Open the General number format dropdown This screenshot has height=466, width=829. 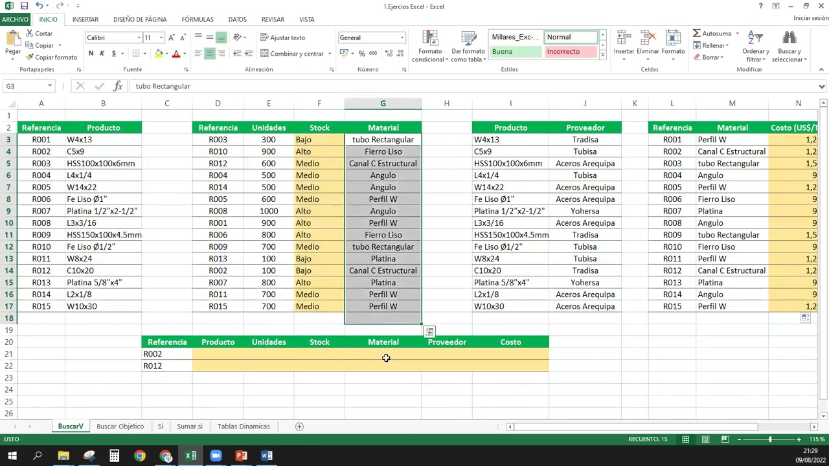click(x=402, y=38)
